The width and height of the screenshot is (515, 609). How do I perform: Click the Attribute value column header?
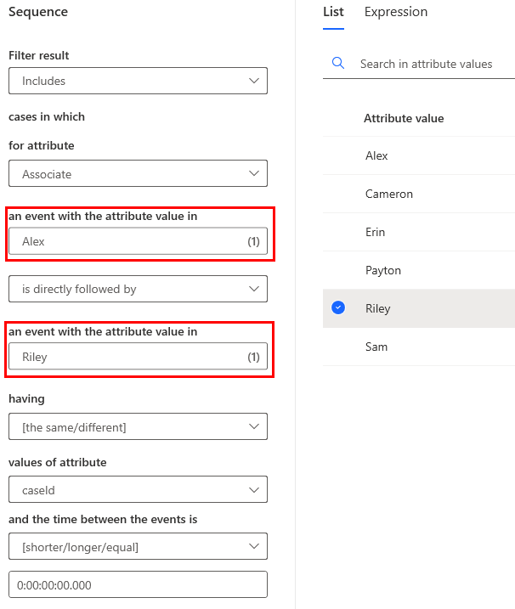coord(404,118)
